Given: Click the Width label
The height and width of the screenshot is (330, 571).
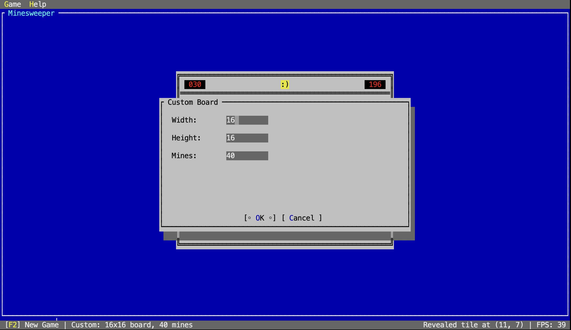Looking at the screenshot, I should [184, 120].
